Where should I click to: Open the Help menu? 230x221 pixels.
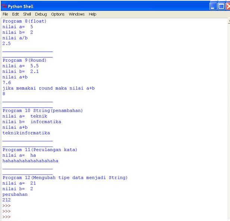pos(92,14)
